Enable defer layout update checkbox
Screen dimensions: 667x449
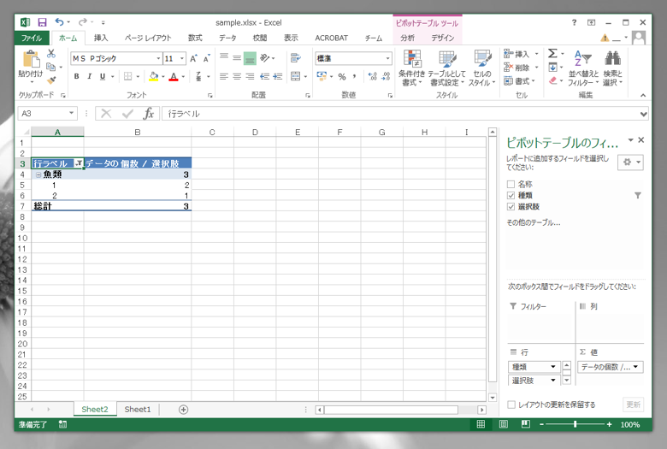(x=511, y=405)
